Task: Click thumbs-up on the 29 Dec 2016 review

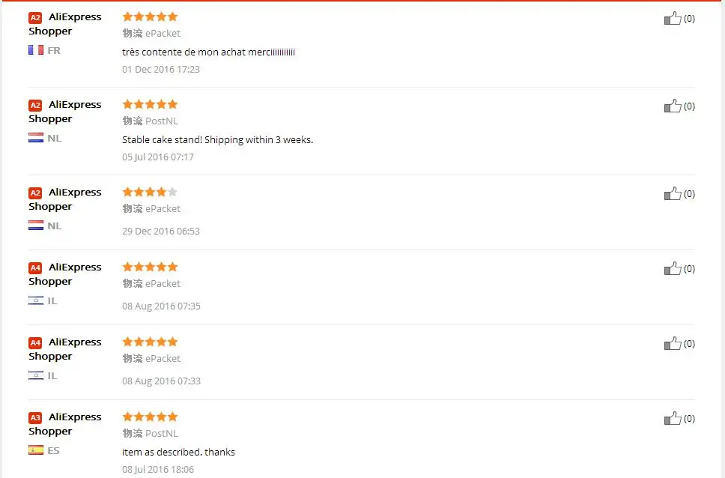Action: (x=673, y=193)
